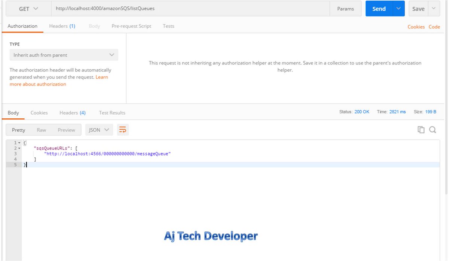
Task: Save the request
Action: (x=418, y=9)
